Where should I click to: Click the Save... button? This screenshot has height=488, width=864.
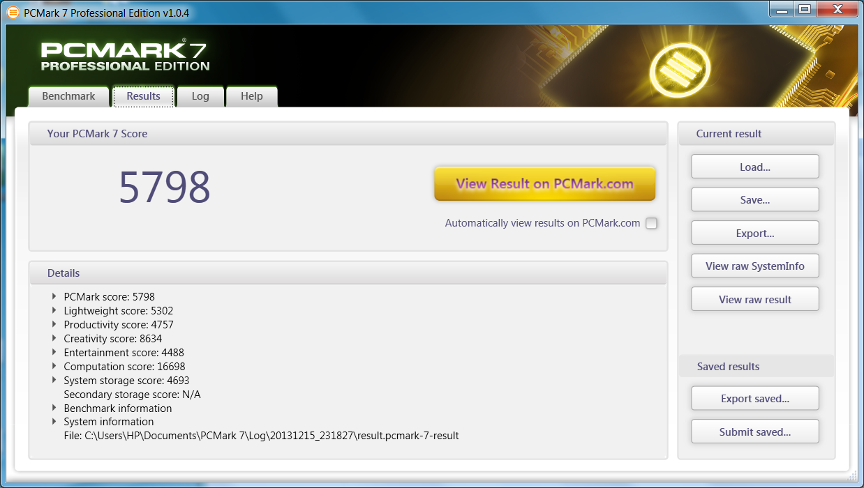point(755,200)
